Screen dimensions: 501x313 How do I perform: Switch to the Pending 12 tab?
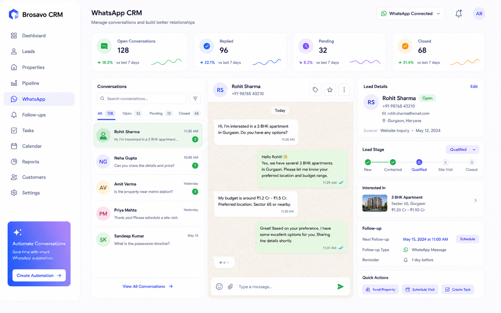point(161,113)
